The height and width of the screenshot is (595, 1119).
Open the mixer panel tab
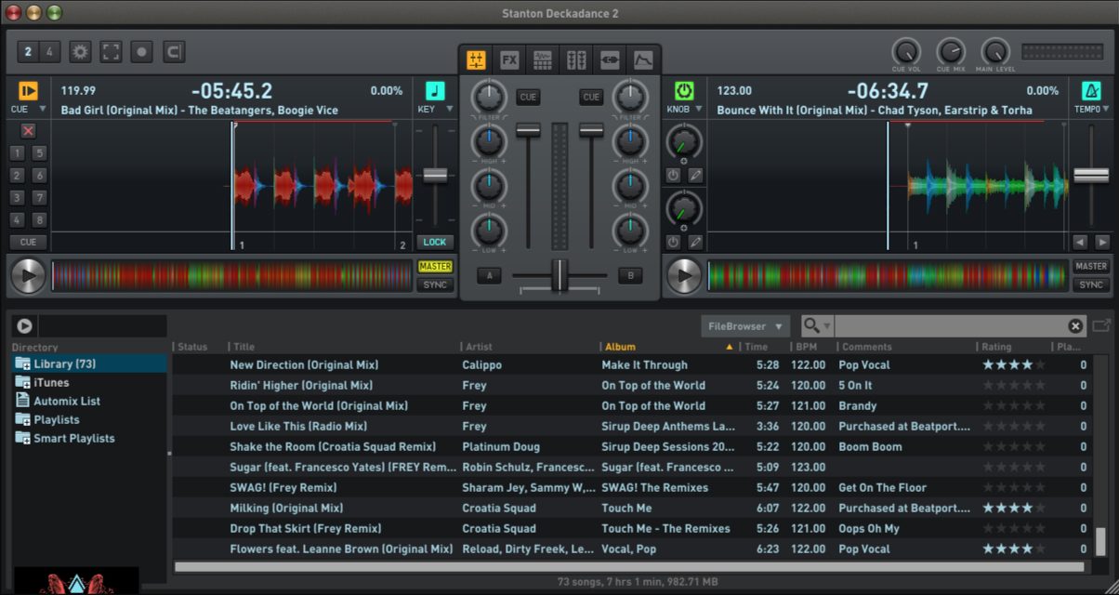pyautogui.click(x=476, y=60)
